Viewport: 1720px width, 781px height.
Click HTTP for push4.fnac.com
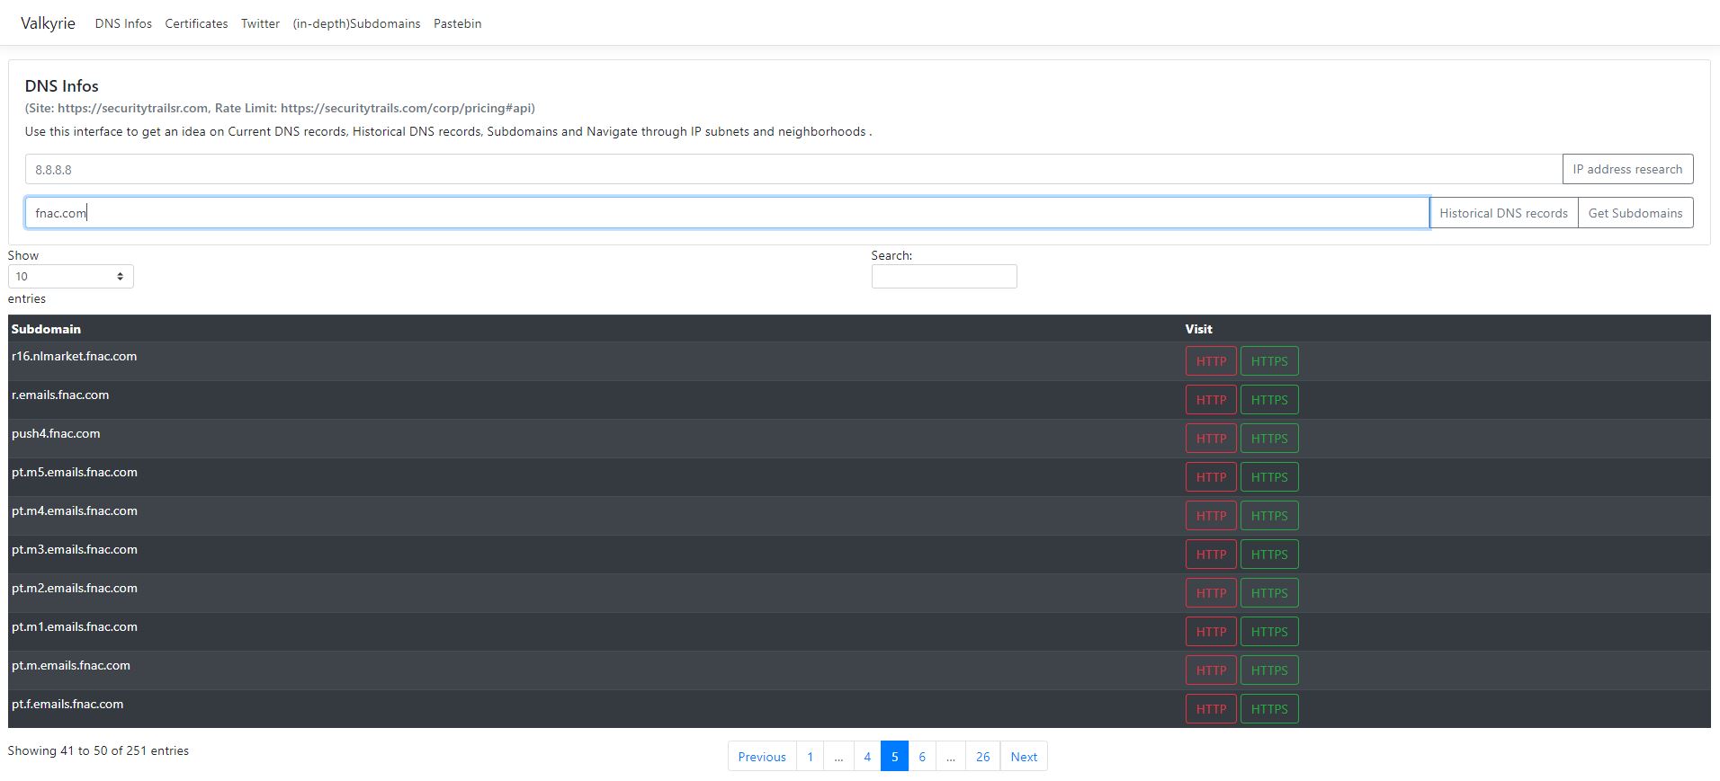(1211, 439)
